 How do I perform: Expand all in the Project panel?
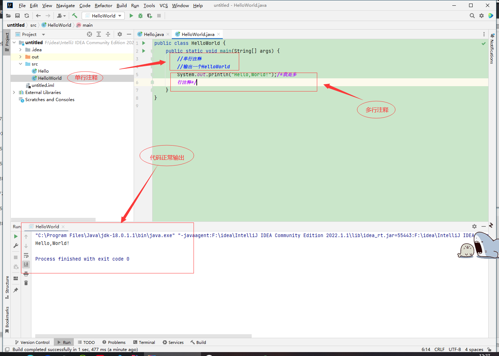point(99,34)
